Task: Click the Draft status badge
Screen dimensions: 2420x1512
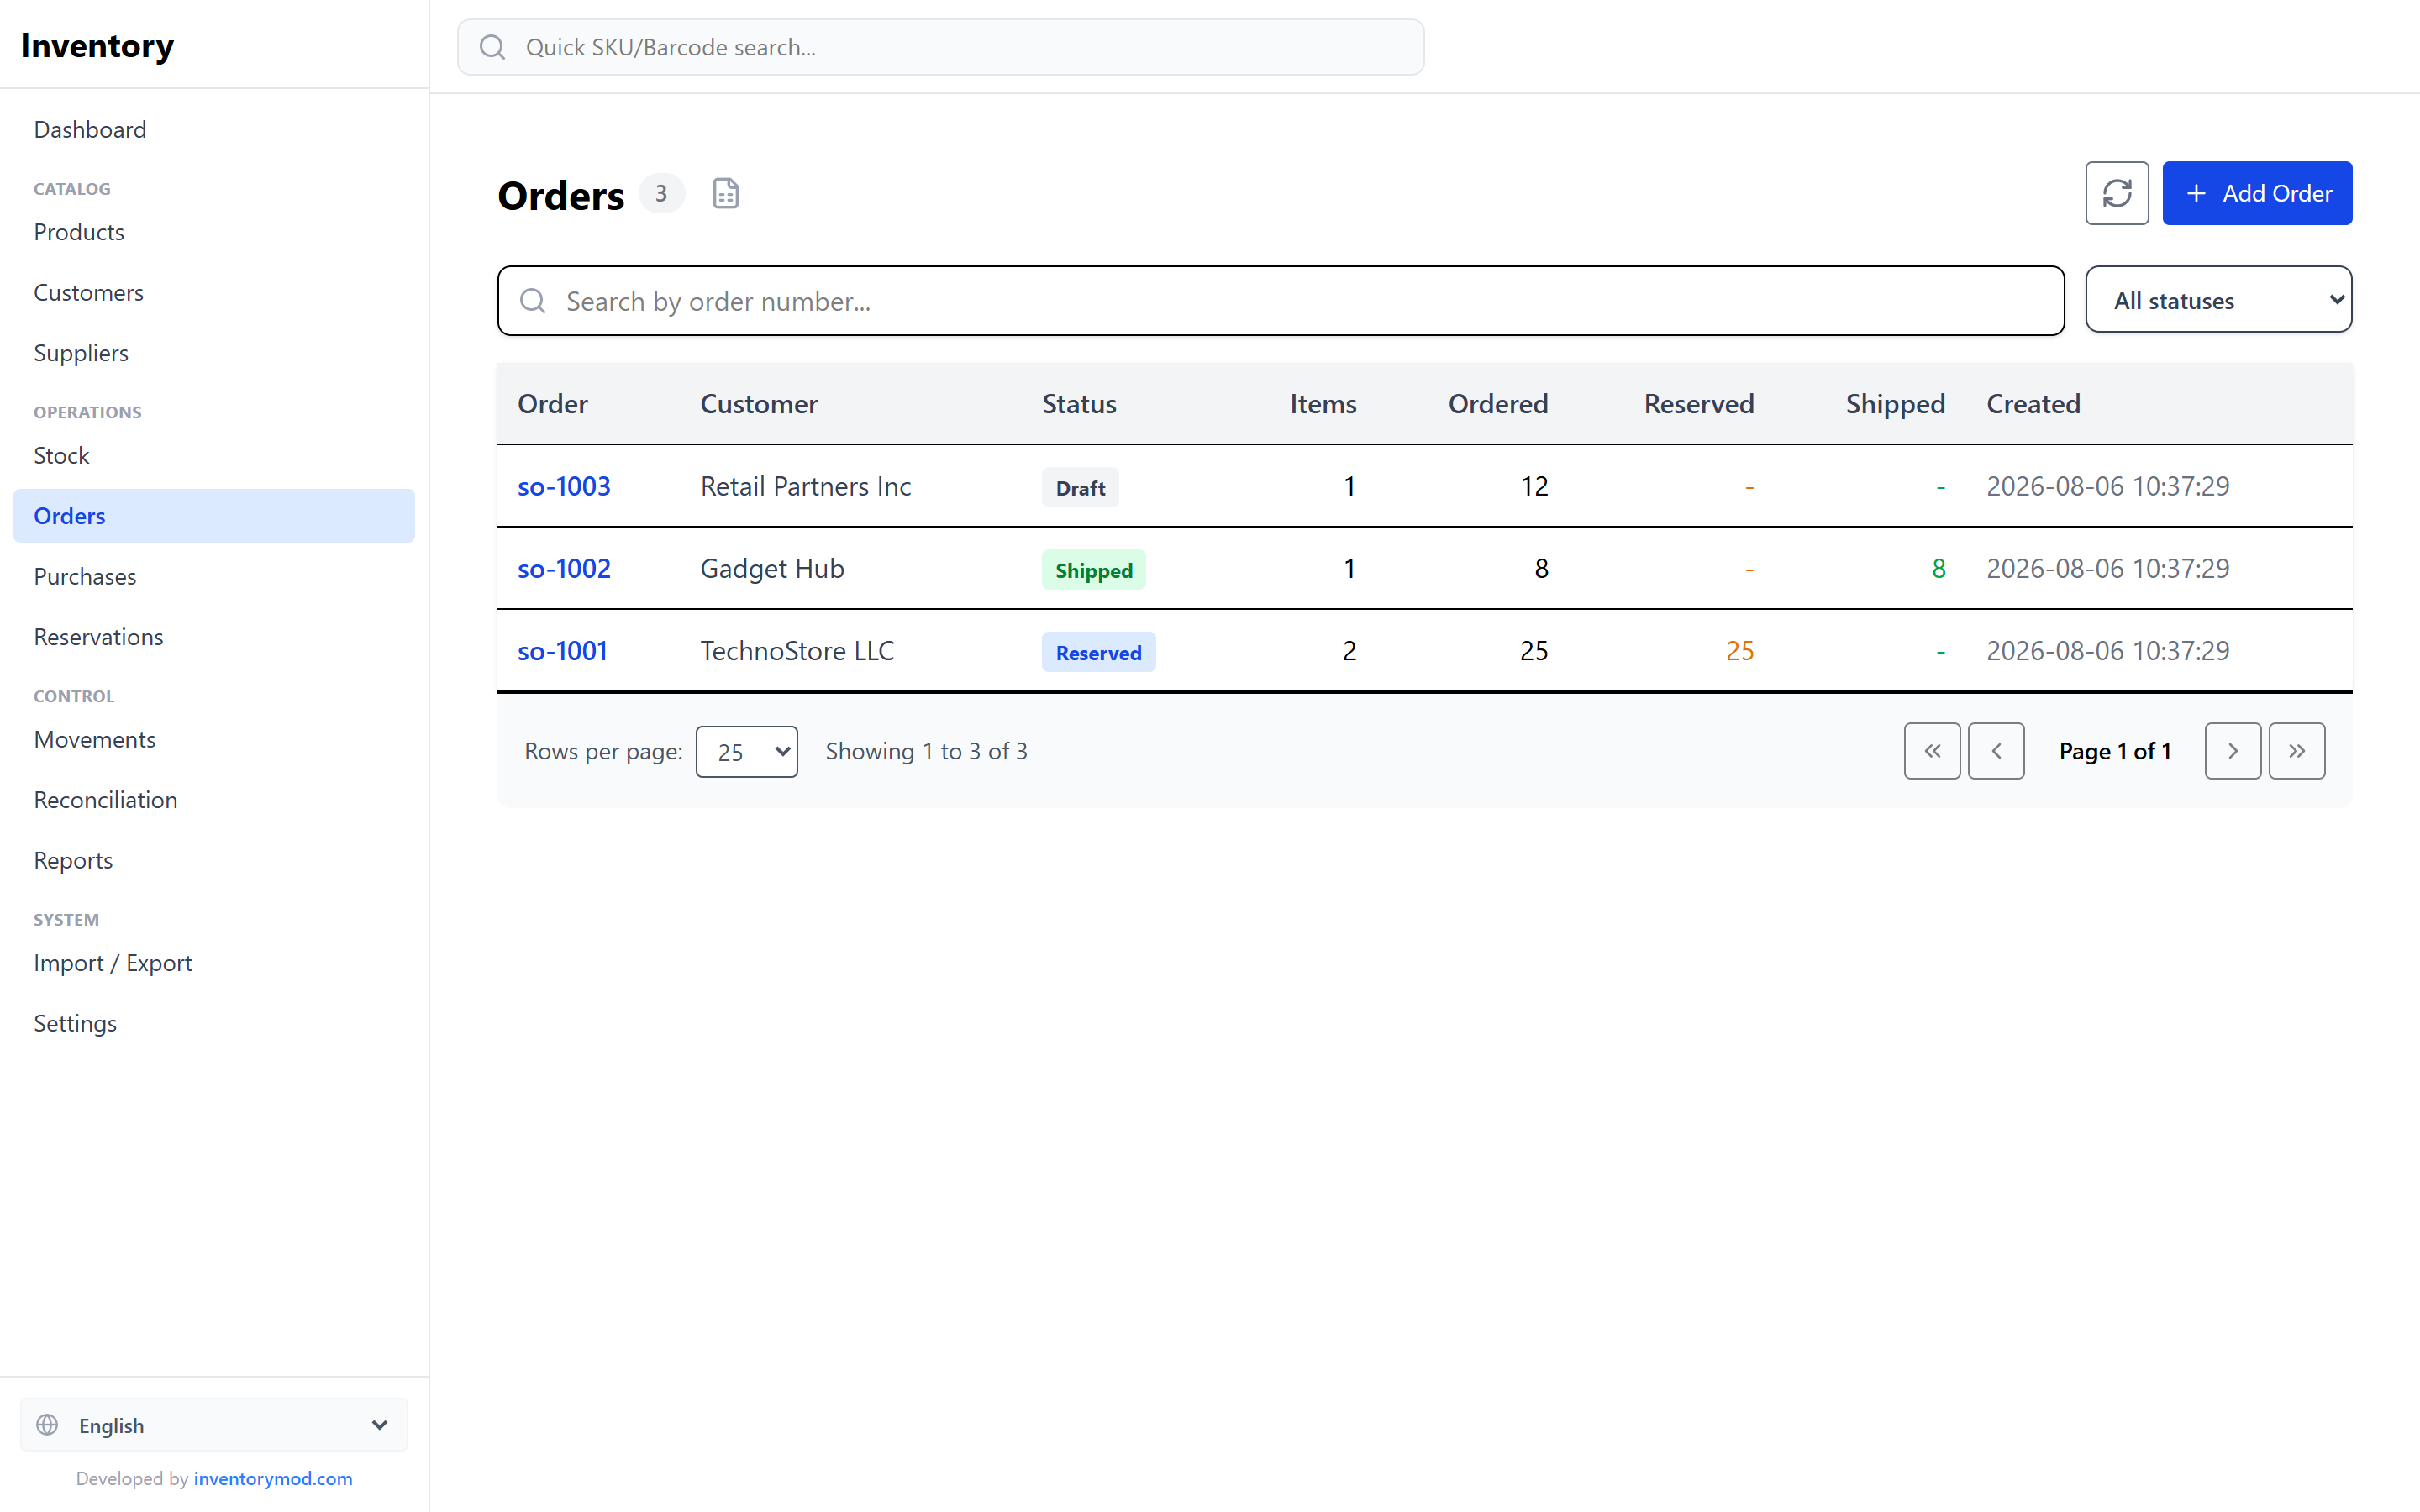Action: [x=1080, y=488]
